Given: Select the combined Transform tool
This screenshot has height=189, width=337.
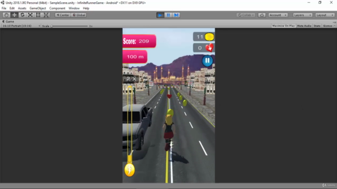Looking at the screenshot, I should 46,15.
